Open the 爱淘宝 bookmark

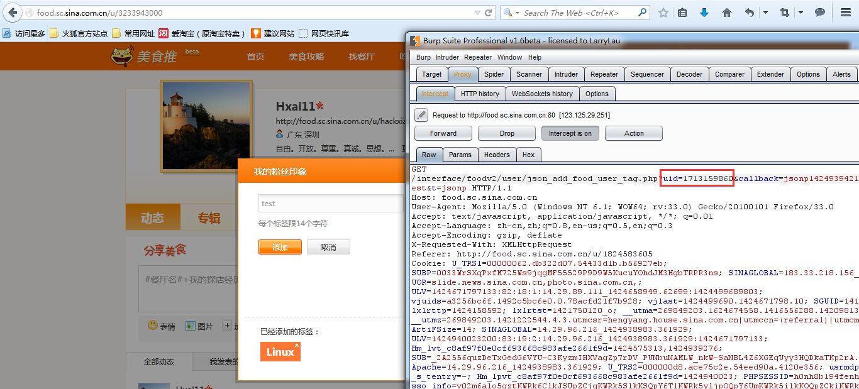202,33
